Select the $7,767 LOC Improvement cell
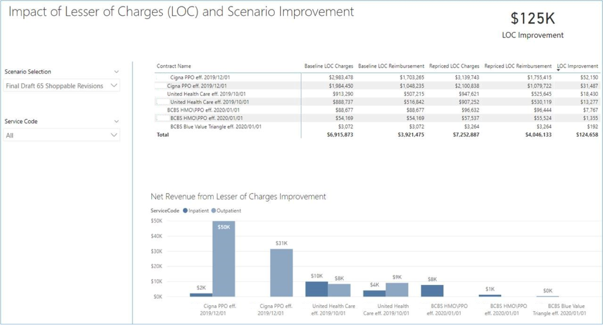Viewport: 603px width, 325px height. 591,110
